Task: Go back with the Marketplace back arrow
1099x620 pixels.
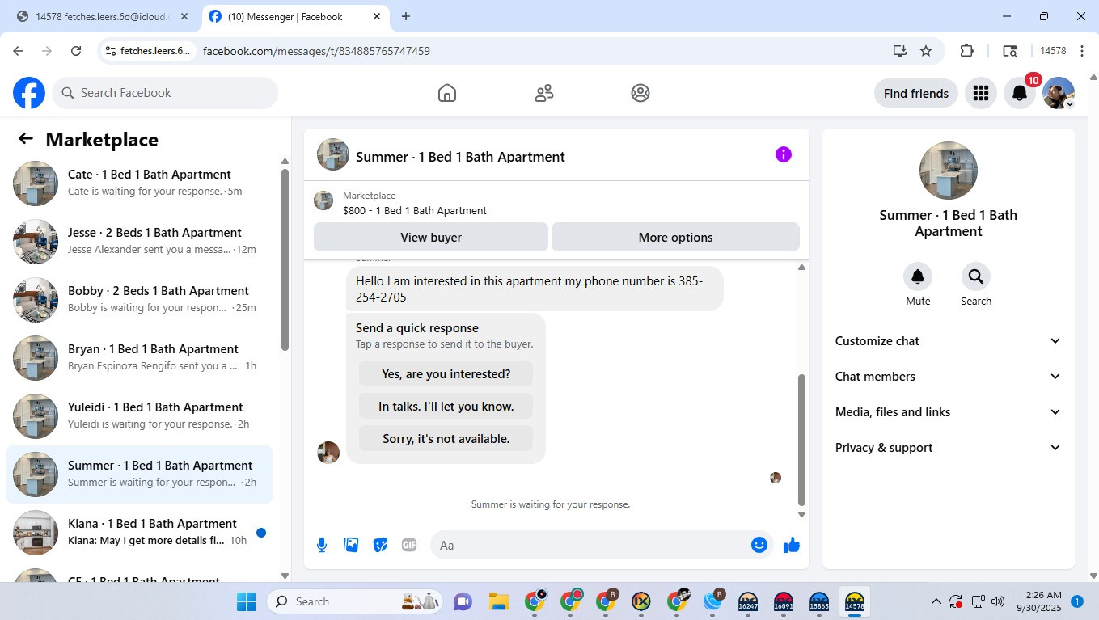Action: point(26,139)
